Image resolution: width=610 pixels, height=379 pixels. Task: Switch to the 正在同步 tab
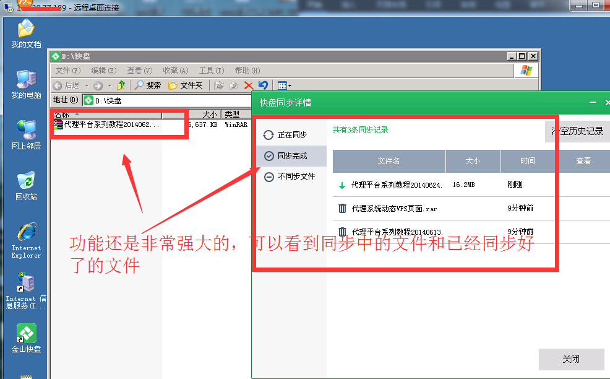[291, 135]
